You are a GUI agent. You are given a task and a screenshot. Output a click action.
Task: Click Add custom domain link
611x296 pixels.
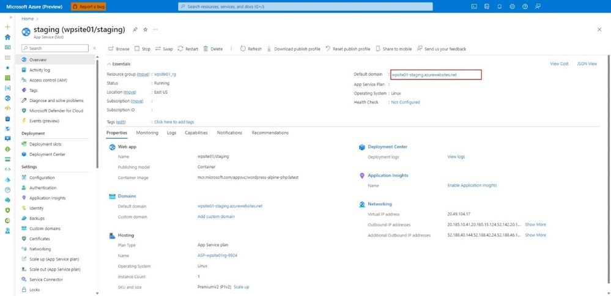click(217, 216)
